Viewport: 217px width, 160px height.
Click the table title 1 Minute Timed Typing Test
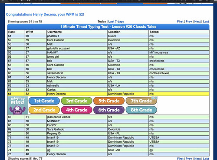108,26
